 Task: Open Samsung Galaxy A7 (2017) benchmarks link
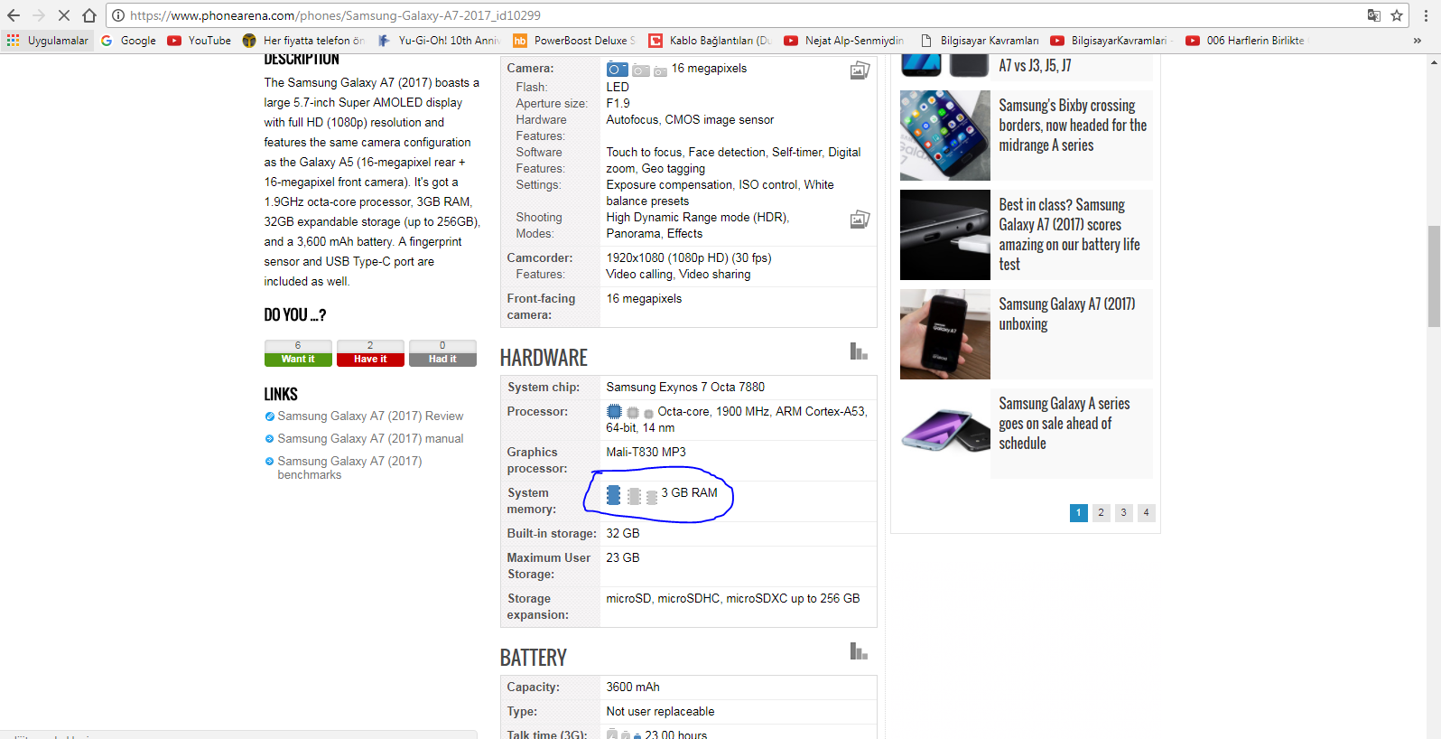349,468
